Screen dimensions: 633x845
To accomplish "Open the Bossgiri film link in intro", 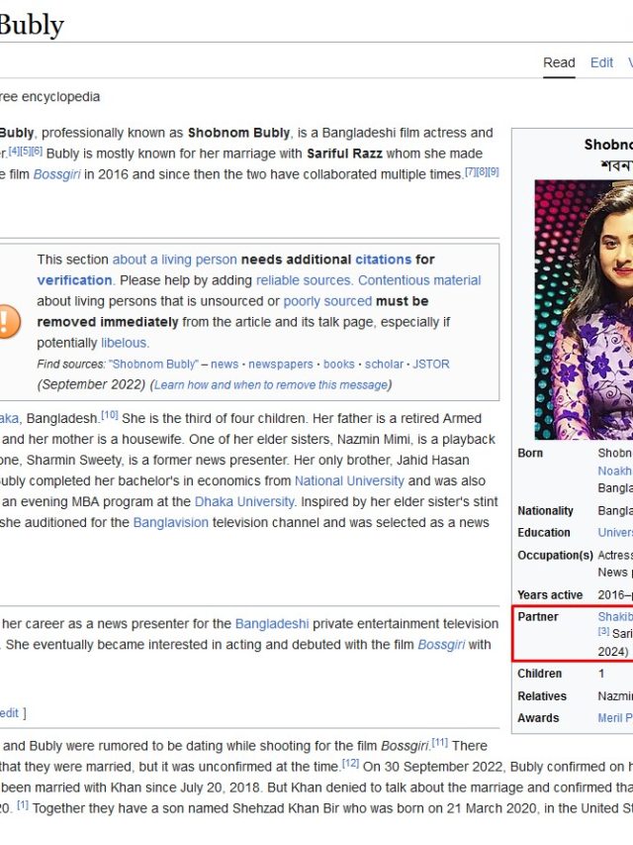I will [x=56, y=174].
